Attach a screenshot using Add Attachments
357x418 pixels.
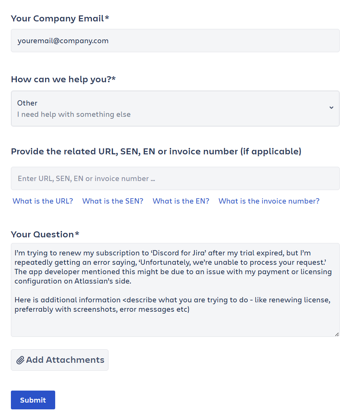point(59,360)
